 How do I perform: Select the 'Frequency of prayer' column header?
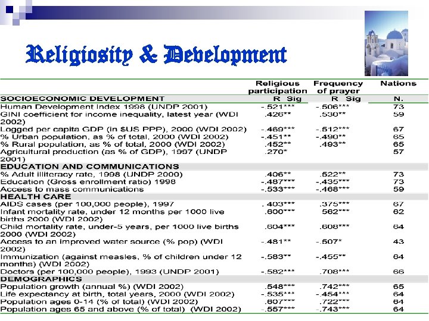coord(338,87)
